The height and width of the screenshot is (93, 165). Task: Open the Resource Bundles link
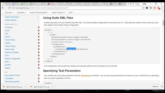12,52
